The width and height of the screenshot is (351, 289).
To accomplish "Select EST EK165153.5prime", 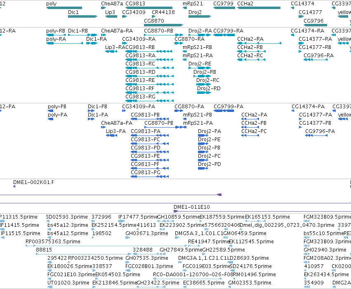I will point(255,221).
